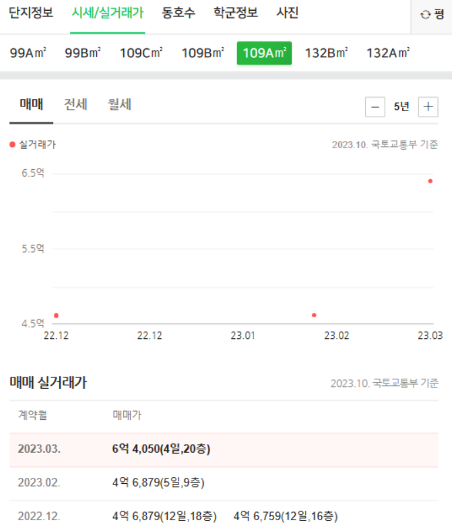Show 매매 sale prices tab
Image resolution: width=452 pixels, height=529 pixels.
(x=32, y=104)
